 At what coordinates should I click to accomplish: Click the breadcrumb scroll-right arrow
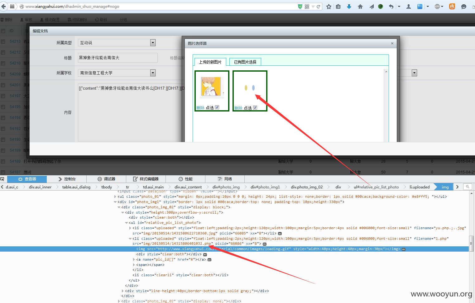pos(457,187)
